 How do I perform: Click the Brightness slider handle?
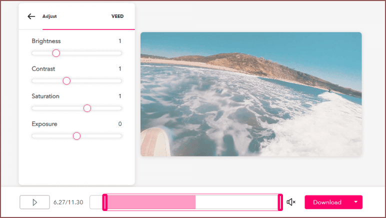(56, 53)
